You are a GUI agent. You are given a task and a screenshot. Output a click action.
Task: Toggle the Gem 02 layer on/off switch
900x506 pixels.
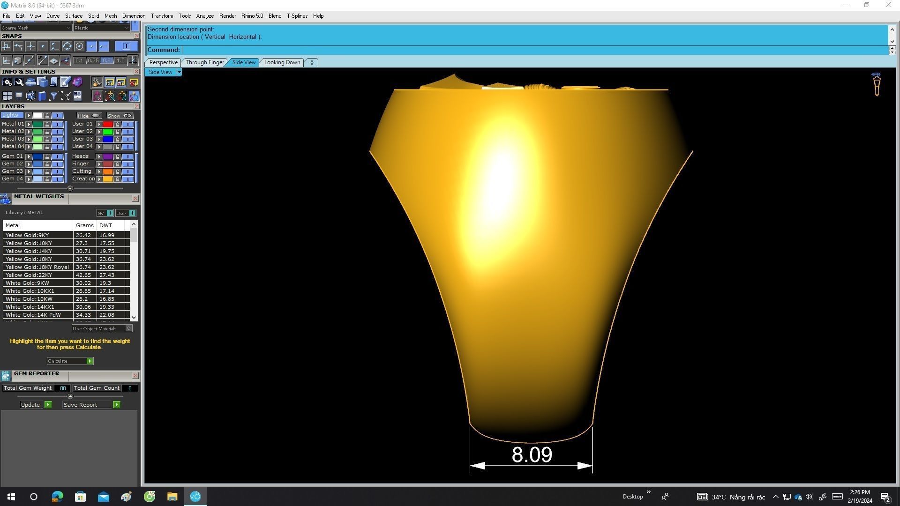coord(57,164)
